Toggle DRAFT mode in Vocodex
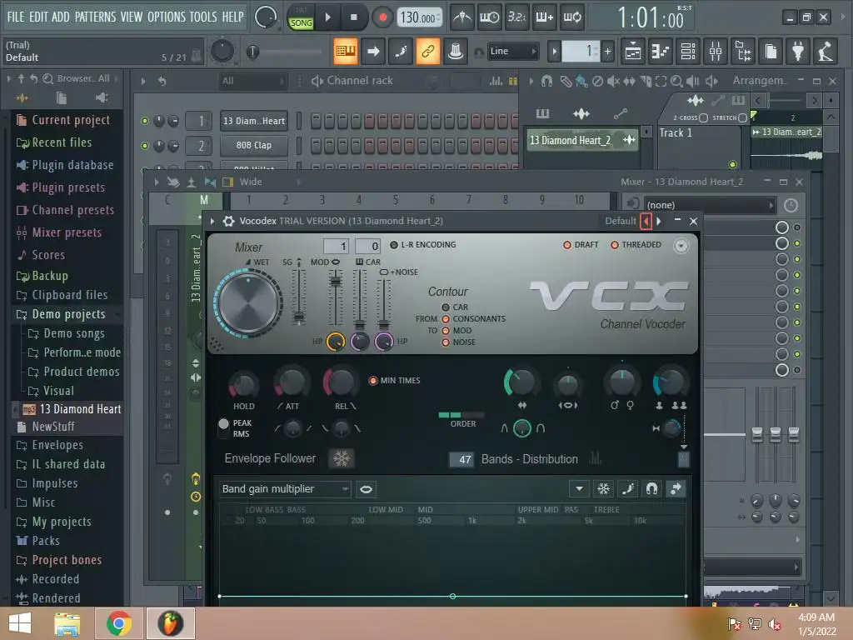The height and width of the screenshot is (640, 853). (x=566, y=245)
